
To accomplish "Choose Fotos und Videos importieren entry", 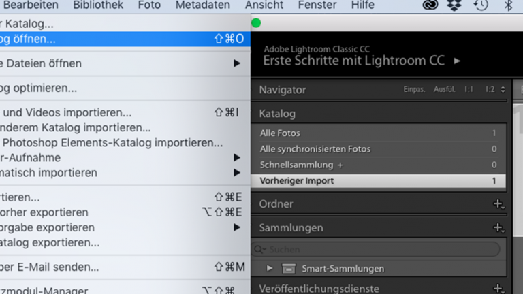I will (125, 113).
